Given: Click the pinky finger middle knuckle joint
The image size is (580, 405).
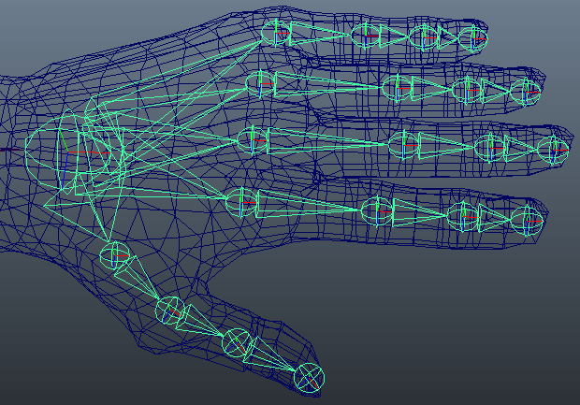Looking at the screenshot, I should (x=367, y=36).
